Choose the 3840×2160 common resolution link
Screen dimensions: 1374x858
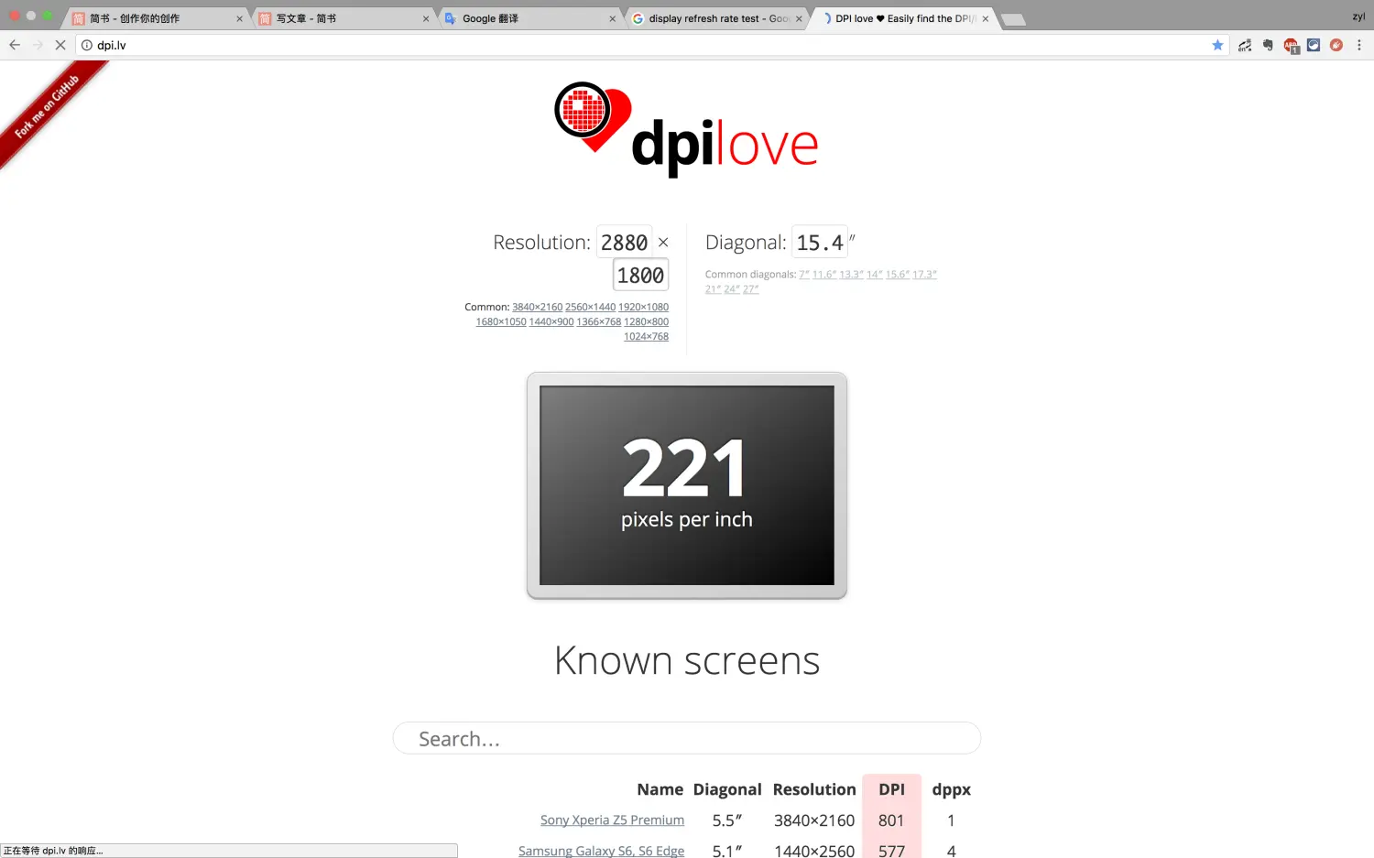click(537, 307)
